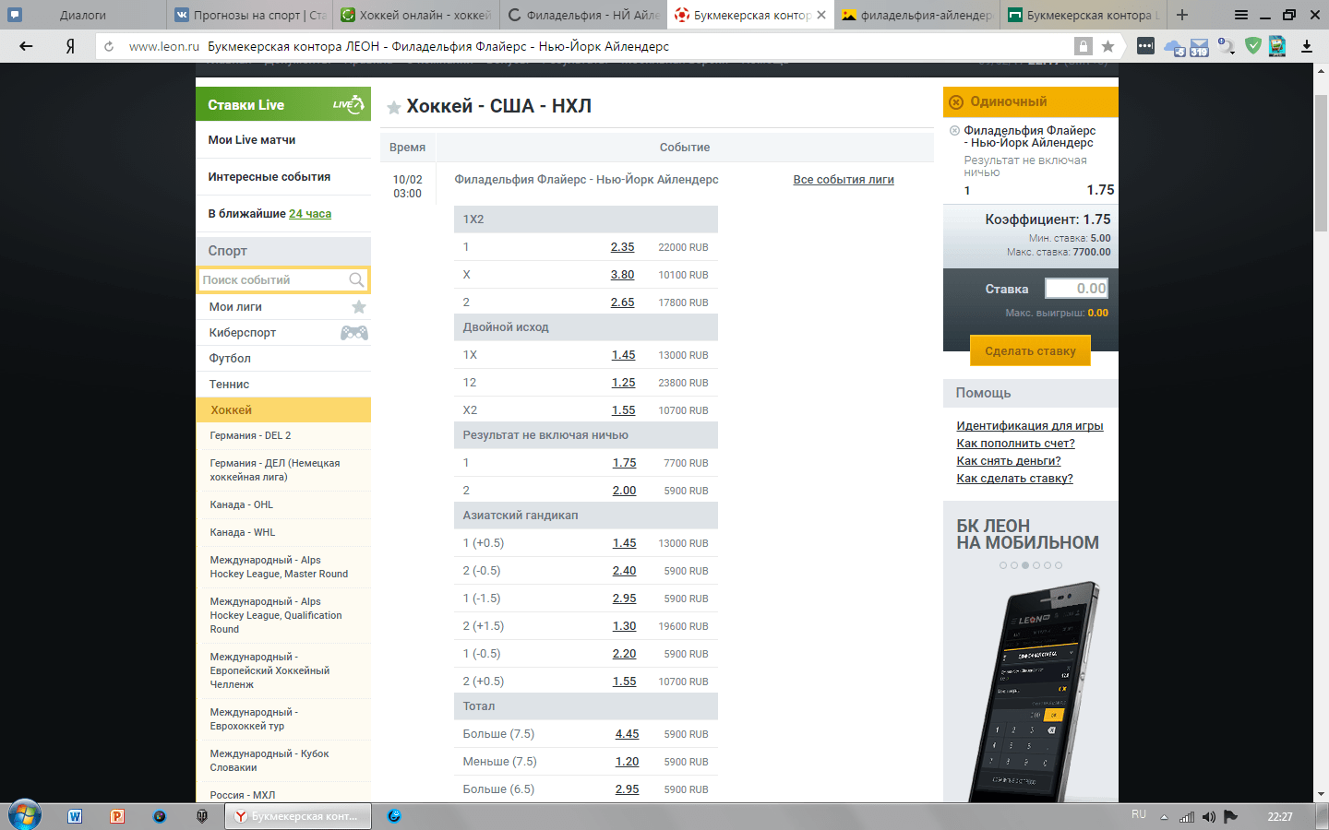Click the star icon beside Мои лиги

click(359, 307)
